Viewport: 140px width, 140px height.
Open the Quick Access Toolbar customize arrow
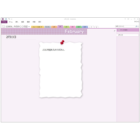tap(12, 19)
